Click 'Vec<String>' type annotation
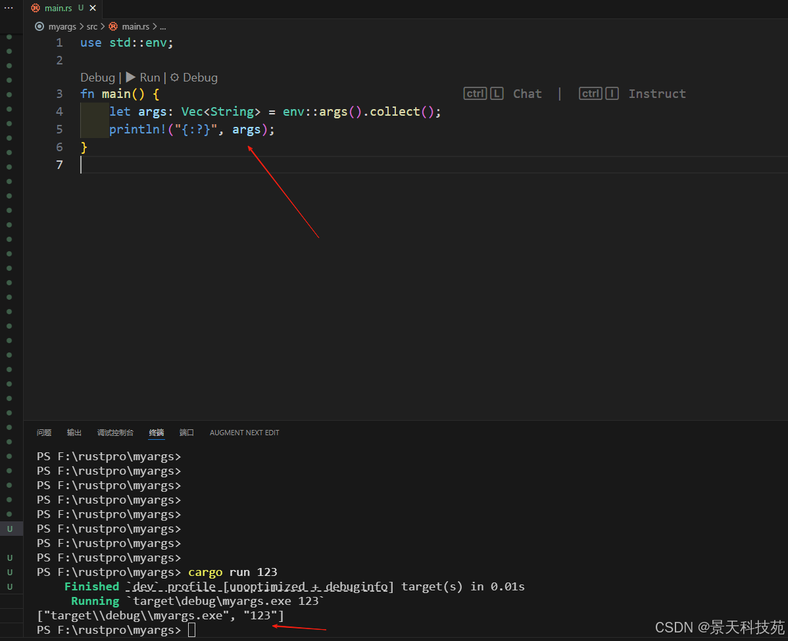 (220, 112)
